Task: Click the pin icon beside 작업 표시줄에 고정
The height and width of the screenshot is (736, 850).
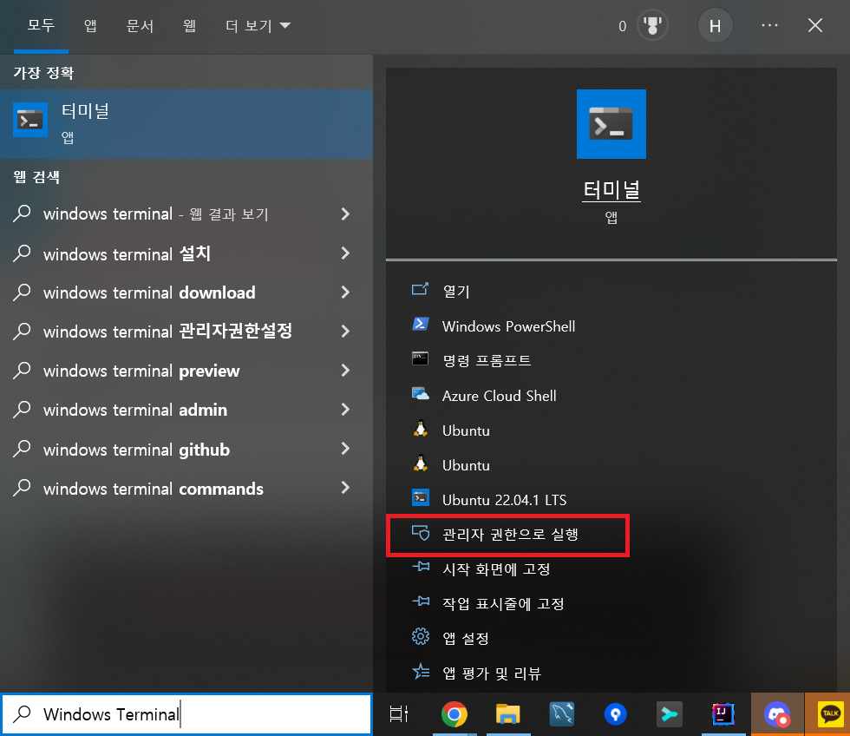Action: pyautogui.click(x=421, y=601)
